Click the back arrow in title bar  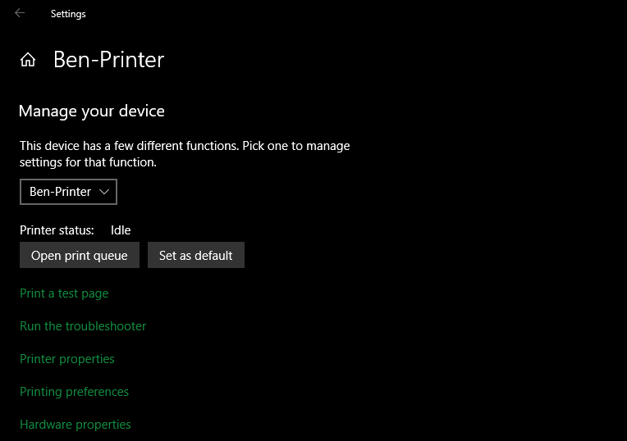(x=20, y=13)
